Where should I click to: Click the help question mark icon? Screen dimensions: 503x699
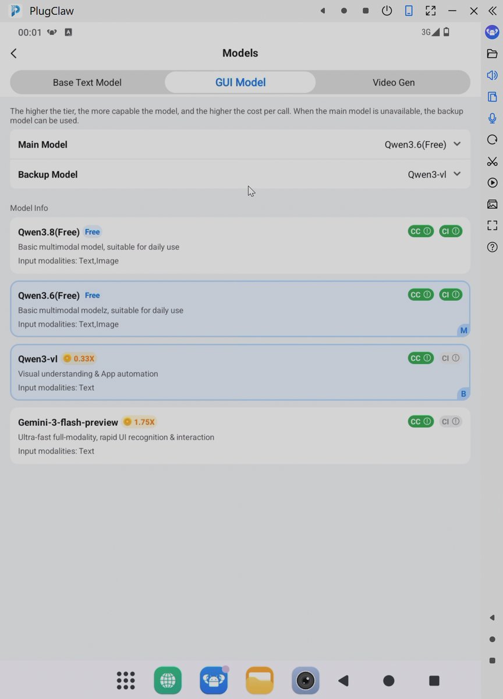point(492,247)
